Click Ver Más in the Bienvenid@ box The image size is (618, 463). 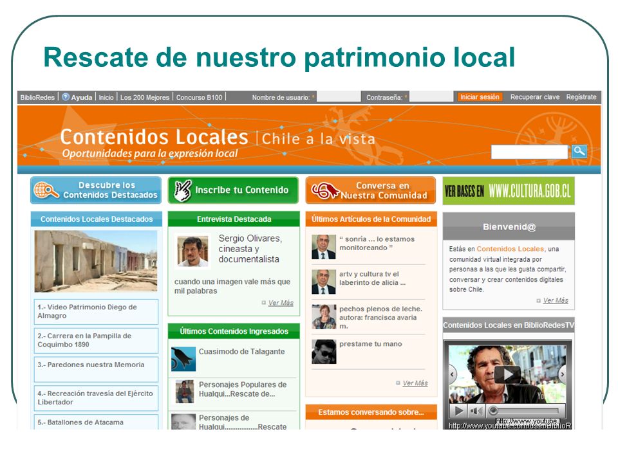point(556,300)
